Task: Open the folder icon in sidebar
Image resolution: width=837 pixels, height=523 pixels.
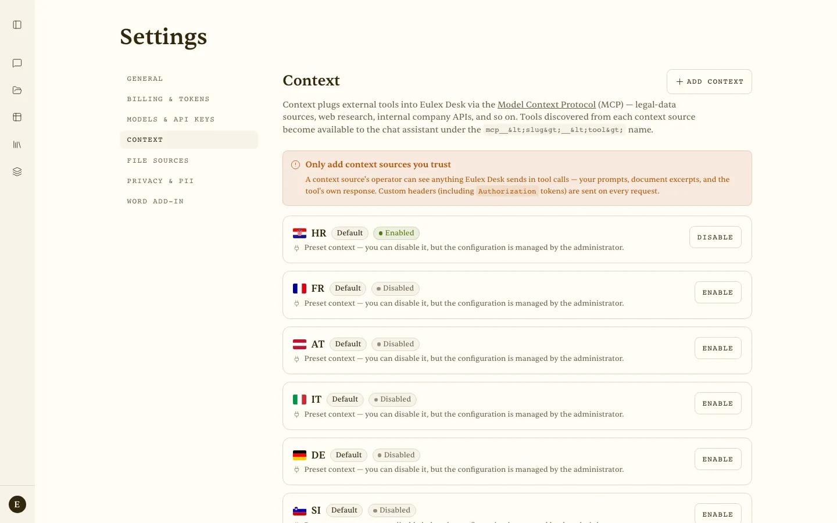Action: point(17,90)
